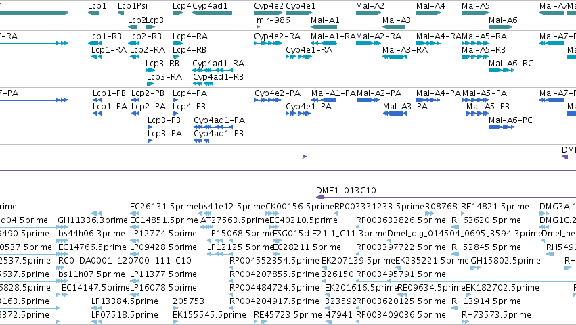Open the Lcp2-RB transcript label
Viewport: 576px width, 325px height.
[145, 36]
